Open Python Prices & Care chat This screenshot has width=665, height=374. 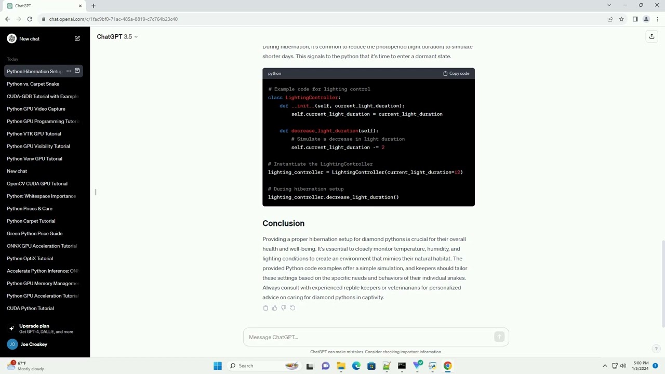point(44,208)
